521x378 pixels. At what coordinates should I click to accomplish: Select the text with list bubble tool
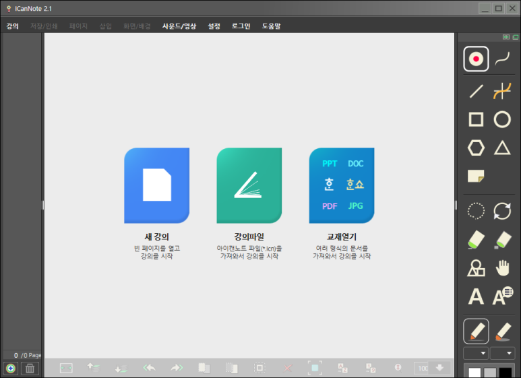(x=503, y=296)
